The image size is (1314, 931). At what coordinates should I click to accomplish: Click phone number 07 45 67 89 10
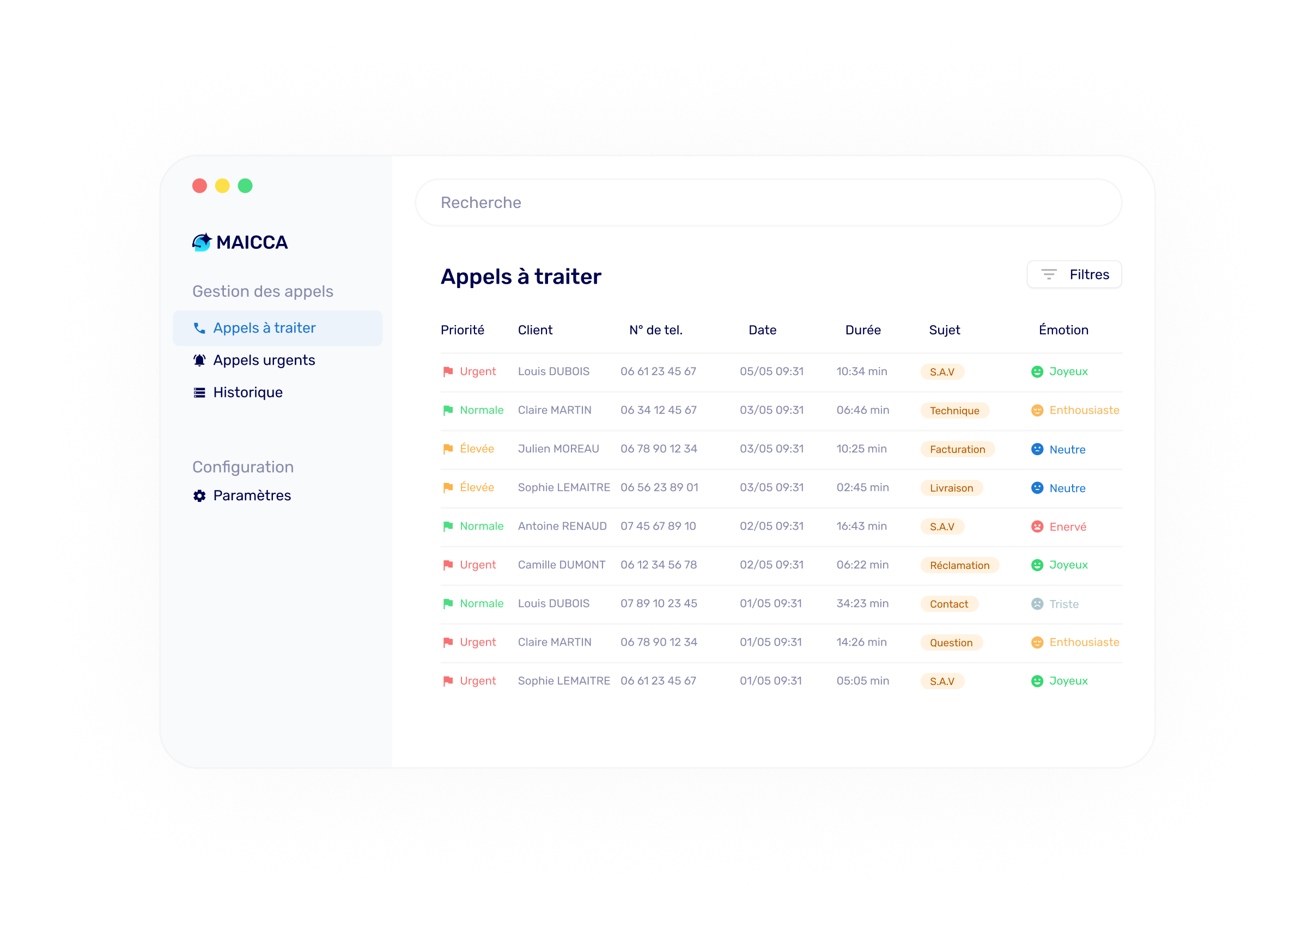(x=658, y=526)
